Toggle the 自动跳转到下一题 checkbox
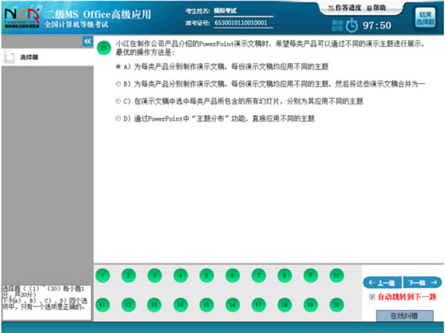This screenshot has width=445, height=333. [372, 297]
